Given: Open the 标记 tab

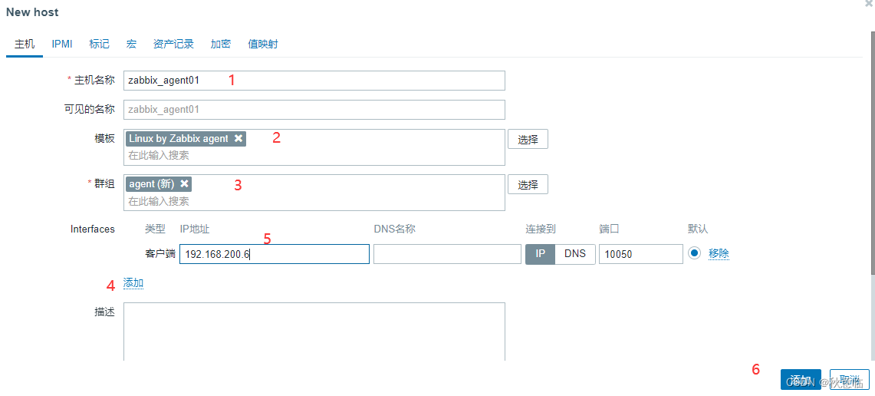Looking at the screenshot, I should click(99, 44).
